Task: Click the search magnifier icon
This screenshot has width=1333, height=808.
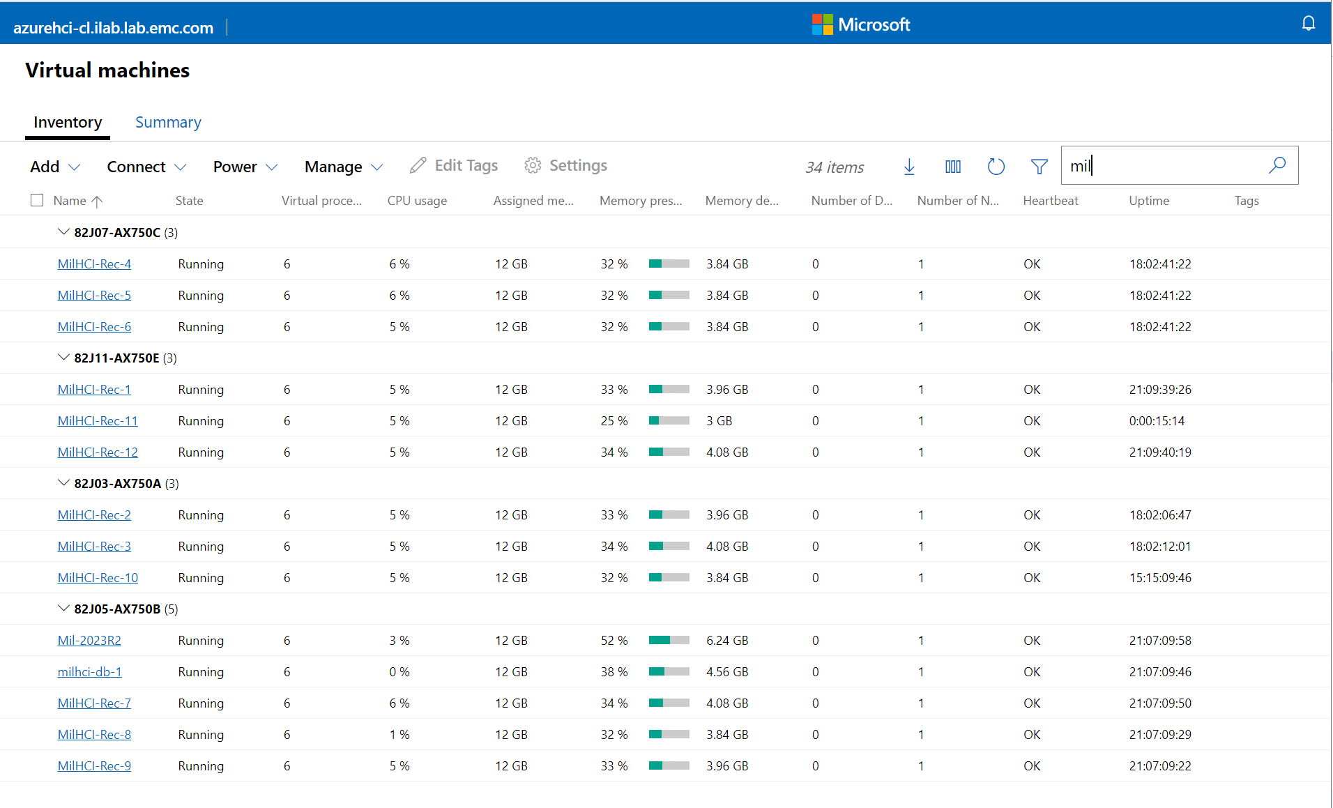Action: pyautogui.click(x=1277, y=165)
